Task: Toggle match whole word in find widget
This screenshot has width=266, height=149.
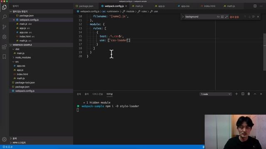Action: tap(222, 17)
